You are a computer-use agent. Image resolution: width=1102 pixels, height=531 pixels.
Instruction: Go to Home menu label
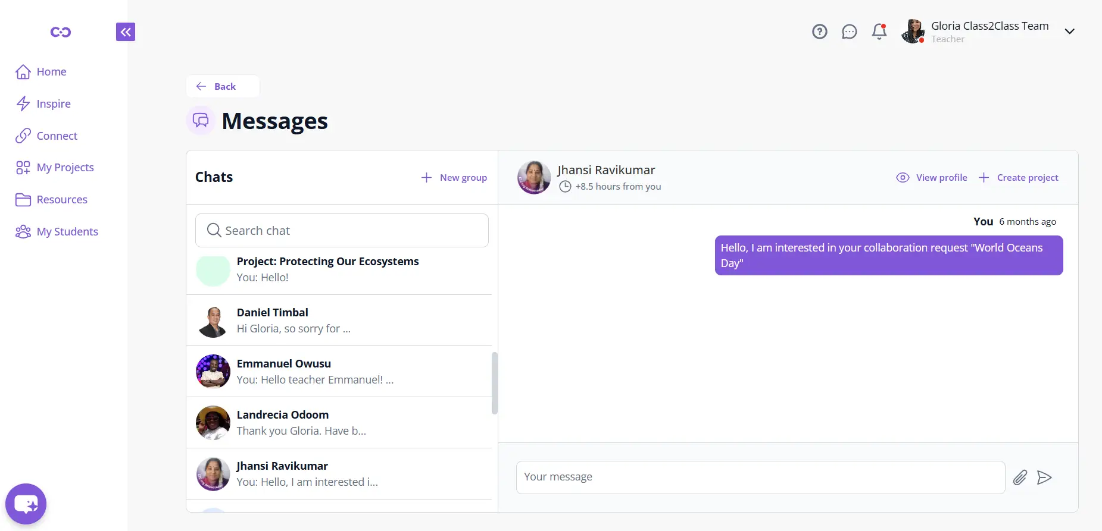(x=51, y=72)
